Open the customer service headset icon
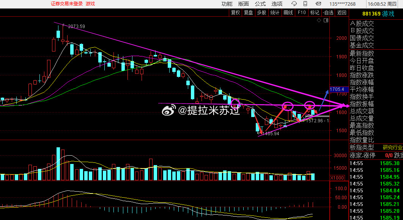Image resolution: width=403 pixels, height=220 pixels. (294, 4)
